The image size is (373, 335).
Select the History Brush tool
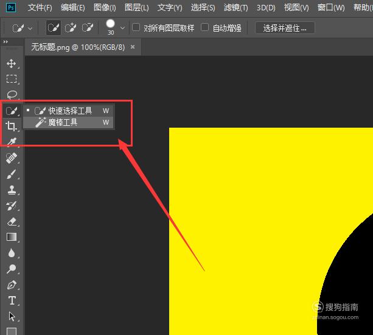12,205
